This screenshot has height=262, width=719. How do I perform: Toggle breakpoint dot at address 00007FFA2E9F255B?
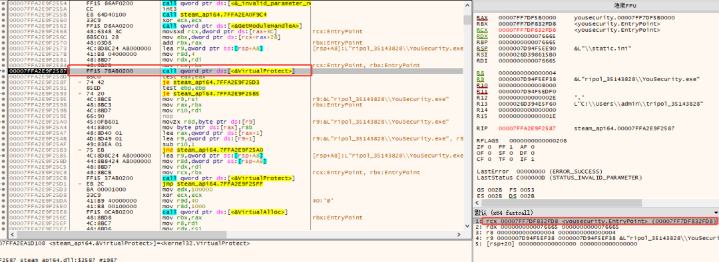tap(4, 14)
